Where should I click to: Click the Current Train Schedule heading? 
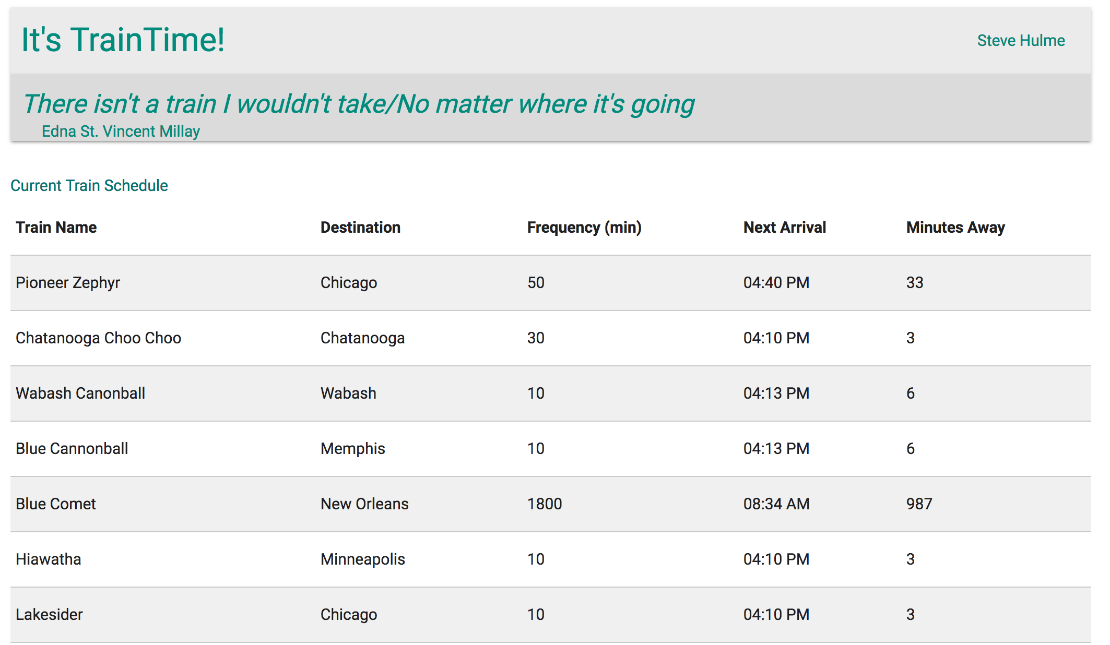pyautogui.click(x=89, y=186)
